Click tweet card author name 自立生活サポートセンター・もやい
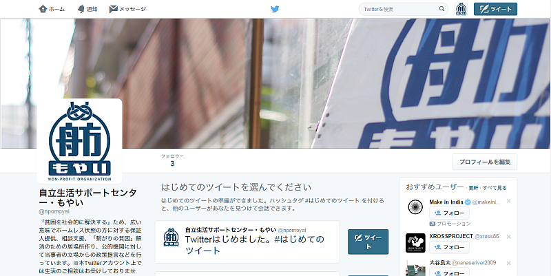Viewport: 551px width, 276px height. click(x=231, y=230)
